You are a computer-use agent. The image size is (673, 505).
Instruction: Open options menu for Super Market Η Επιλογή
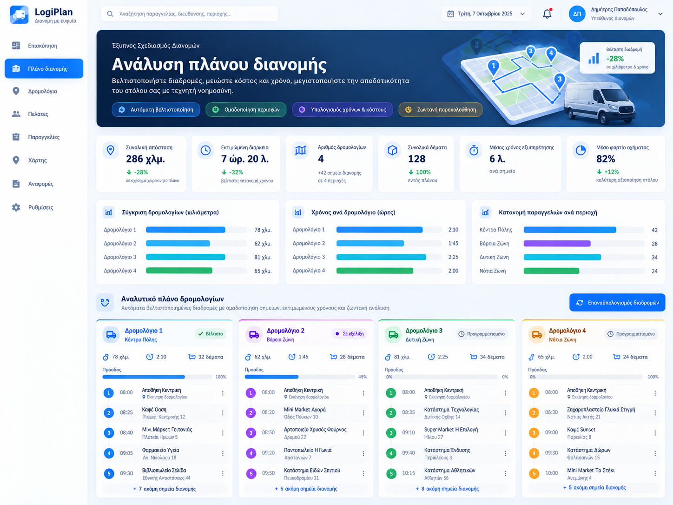505,433
